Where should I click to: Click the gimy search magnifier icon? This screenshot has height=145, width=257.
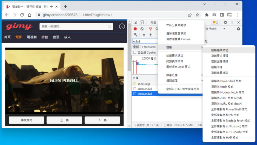[x=109, y=27]
